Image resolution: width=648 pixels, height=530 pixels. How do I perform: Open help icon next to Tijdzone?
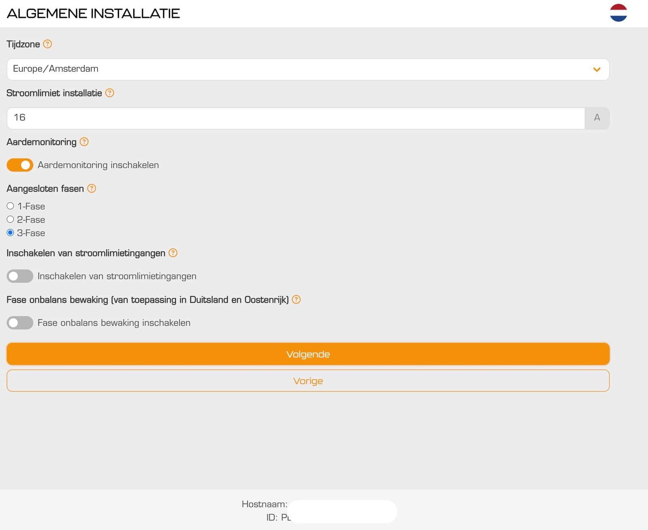tap(47, 44)
